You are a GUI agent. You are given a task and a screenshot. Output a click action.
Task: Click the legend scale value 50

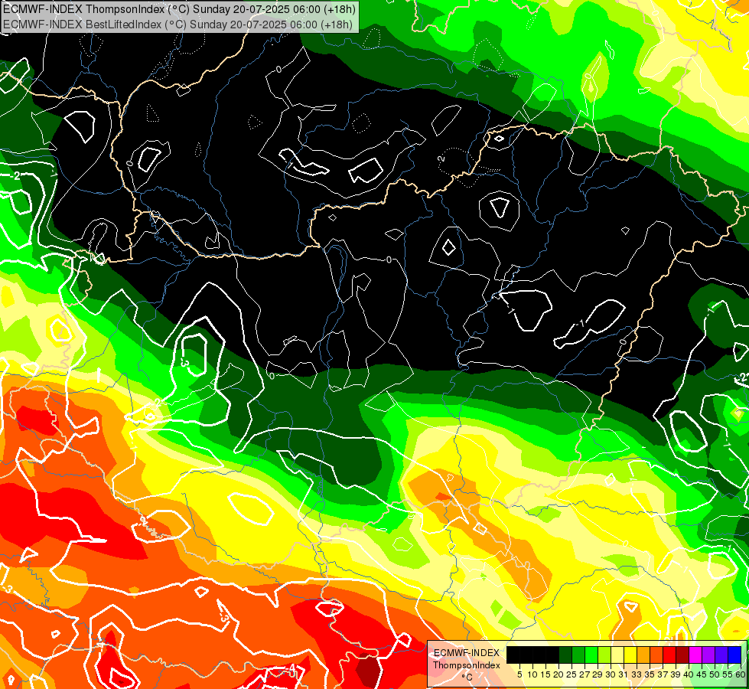click(x=714, y=674)
